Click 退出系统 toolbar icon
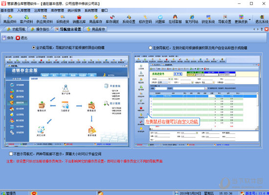 pyautogui.click(x=262, y=19)
